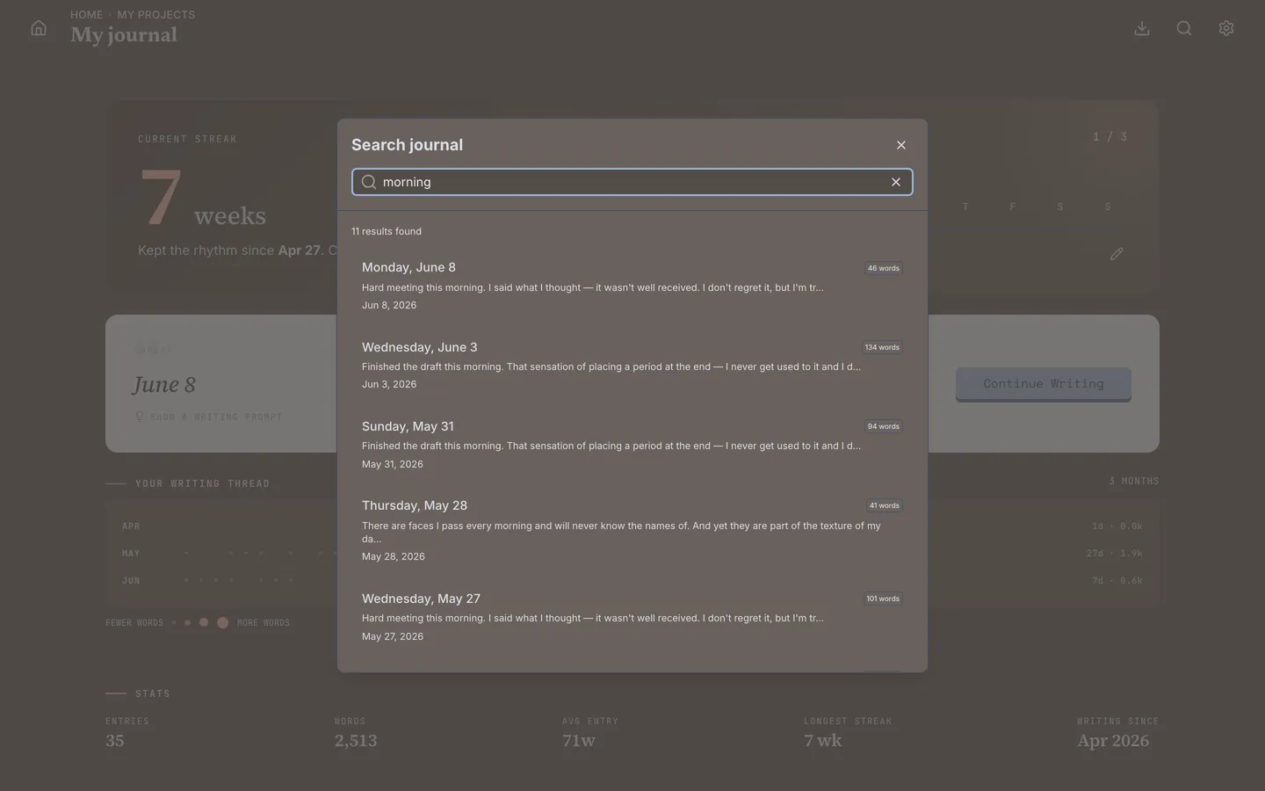Viewport: 1265px width, 791px height.
Task: Select the 'My journal' page title
Action: click(x=124, y=35)
